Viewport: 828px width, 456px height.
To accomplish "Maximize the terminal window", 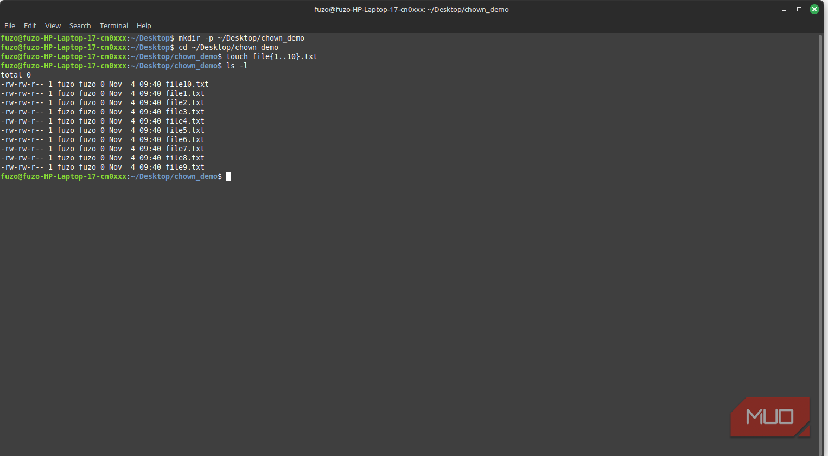I will (x=799, y=9).
